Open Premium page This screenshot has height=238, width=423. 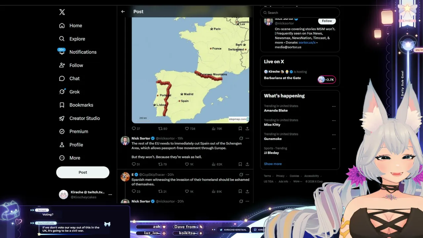click(x=74, y=131)
